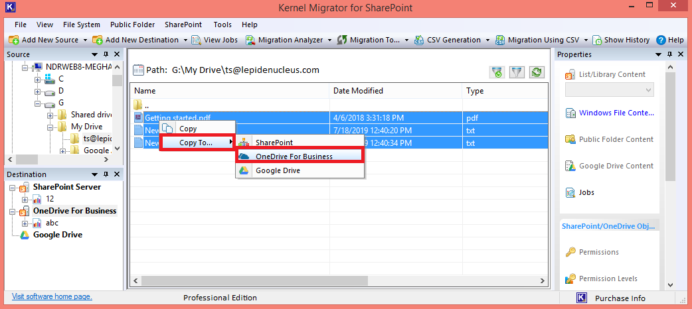Image resolution: width=692 pixels, height=309 pixels.
Task: Click the Migration To... toolbar icon
Action: pyautogui.click(x=342, y=40)
